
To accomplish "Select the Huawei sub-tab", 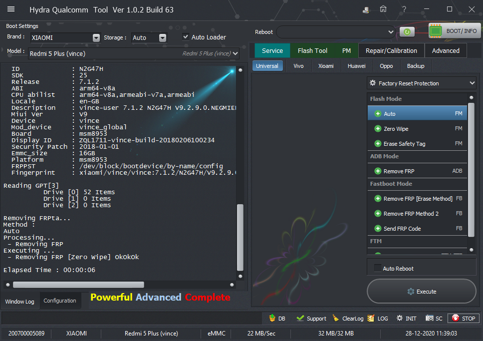I will 356,66.
